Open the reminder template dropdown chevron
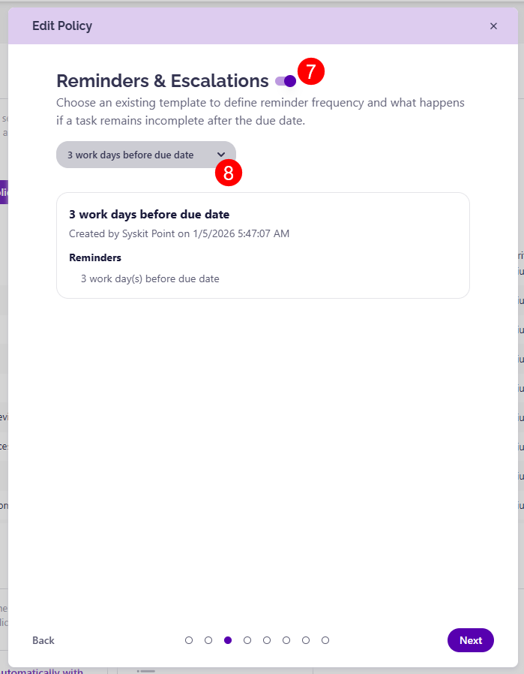Screen dimensions: 524x674 pos(221,154)
